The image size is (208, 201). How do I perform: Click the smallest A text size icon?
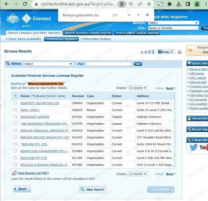[142, 52]
